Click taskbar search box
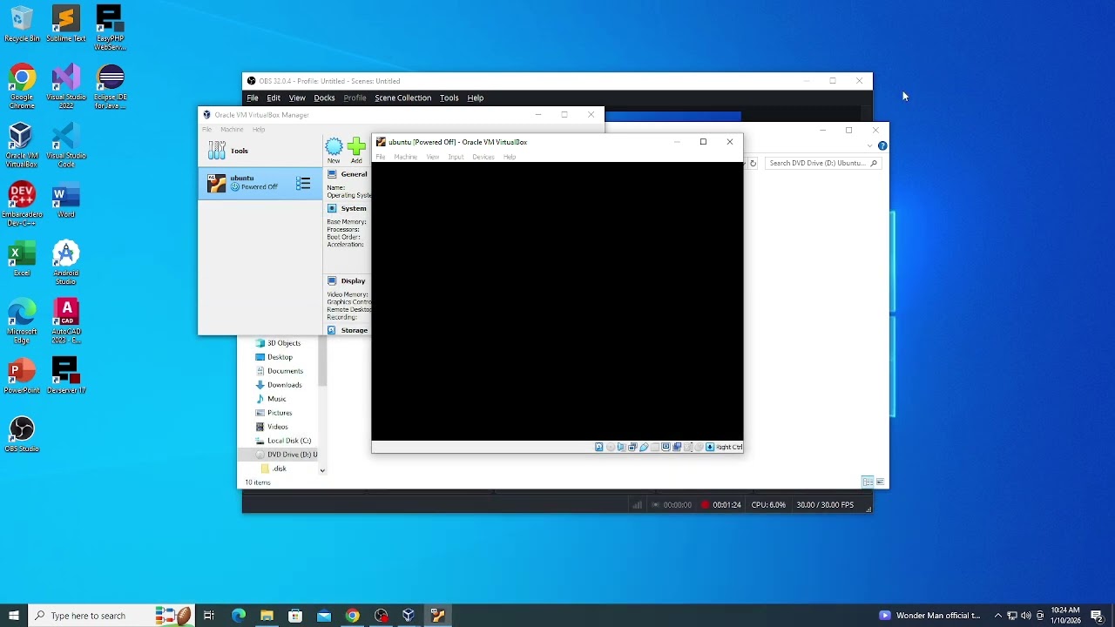This screenshot has width=1115, height=627. point(111,616)
